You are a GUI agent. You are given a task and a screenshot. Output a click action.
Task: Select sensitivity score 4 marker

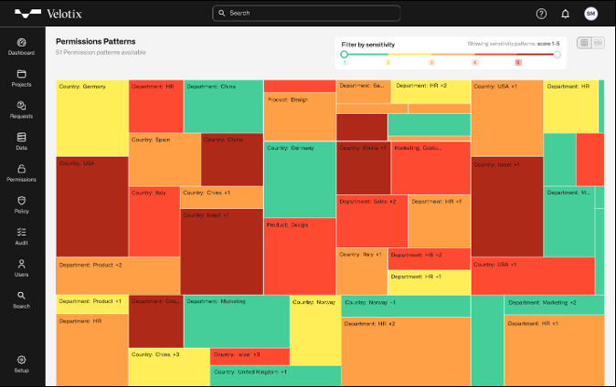[474, 62]
